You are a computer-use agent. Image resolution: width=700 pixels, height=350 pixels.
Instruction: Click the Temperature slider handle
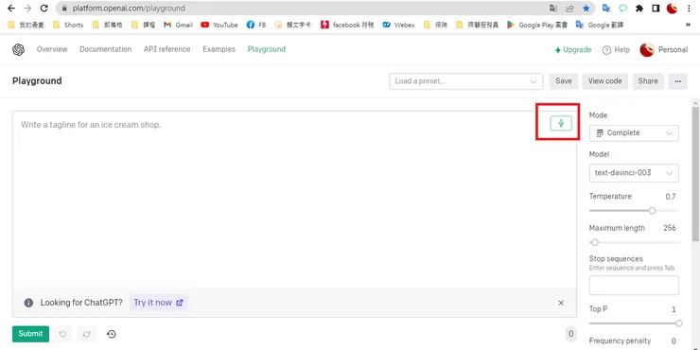(653, 210)
